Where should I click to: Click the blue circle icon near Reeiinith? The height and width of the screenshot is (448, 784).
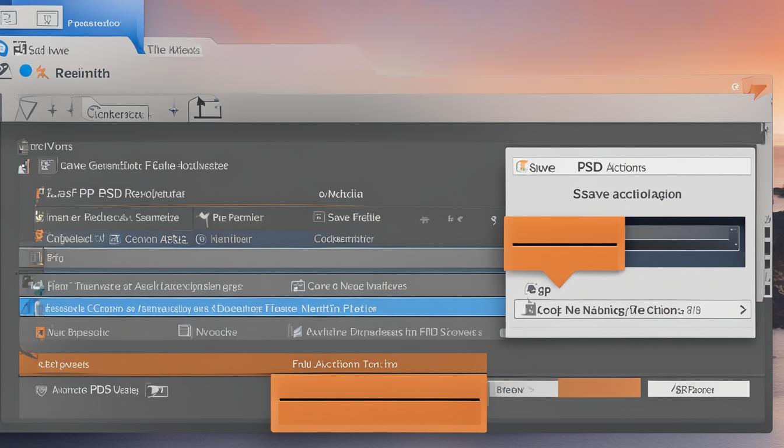[26, 71]
